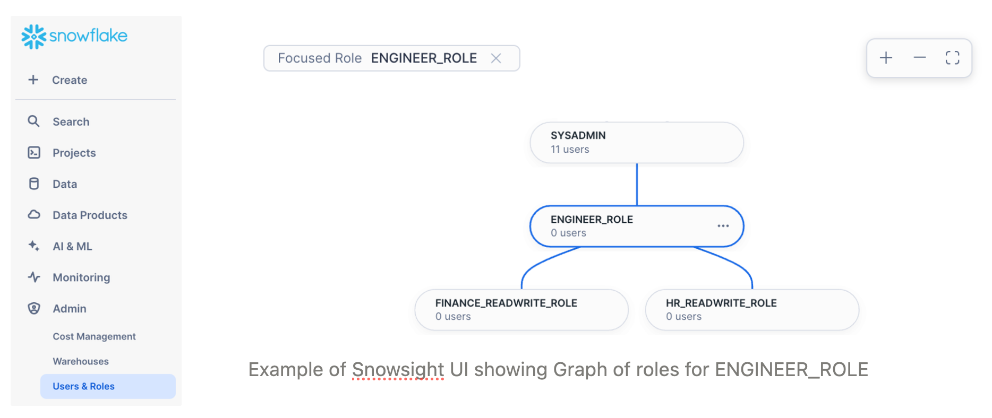992x418 pixels.
Task: Open the ENGINEER_ROLE three-dot menu
Action: 723,226
